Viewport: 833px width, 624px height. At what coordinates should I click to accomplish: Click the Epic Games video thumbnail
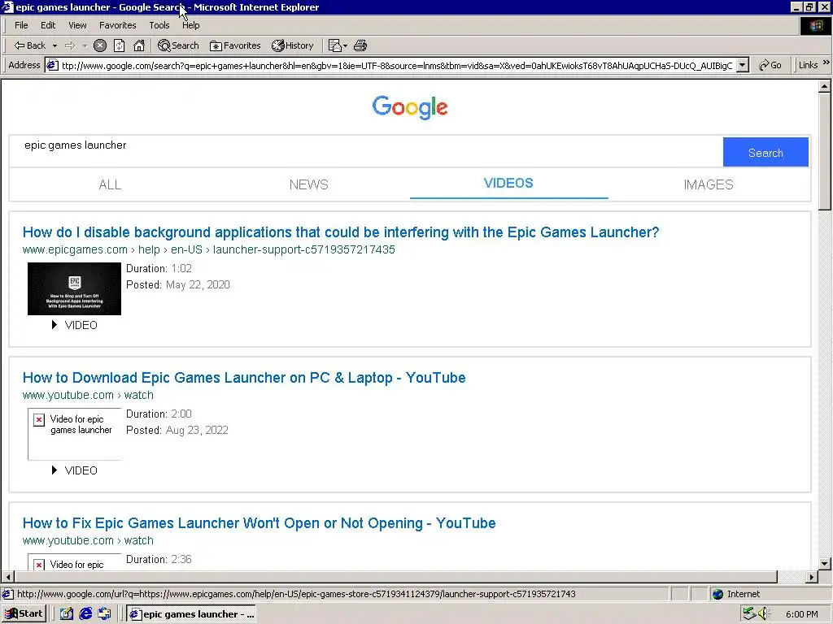(x=74, y=288)
